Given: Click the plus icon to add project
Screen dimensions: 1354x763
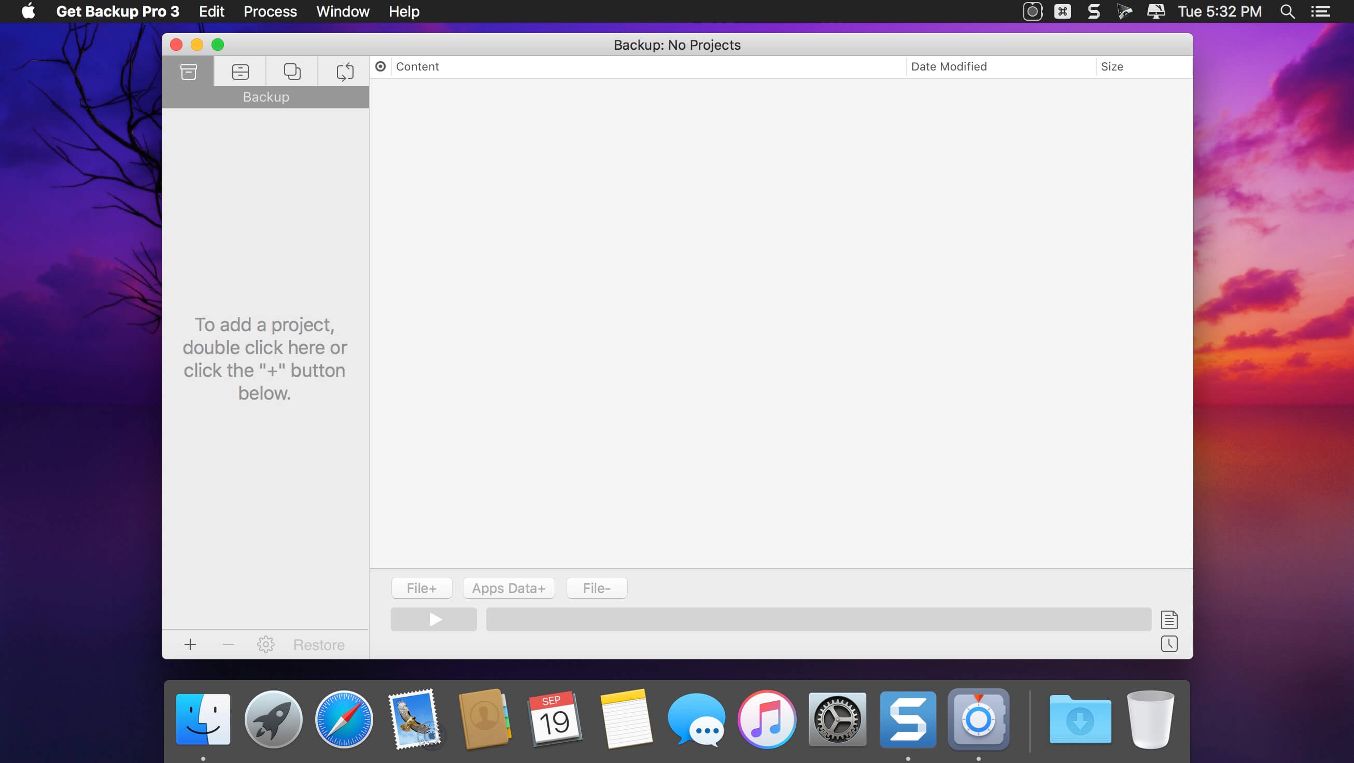Looking at the screenshot, I should (190, 644).
